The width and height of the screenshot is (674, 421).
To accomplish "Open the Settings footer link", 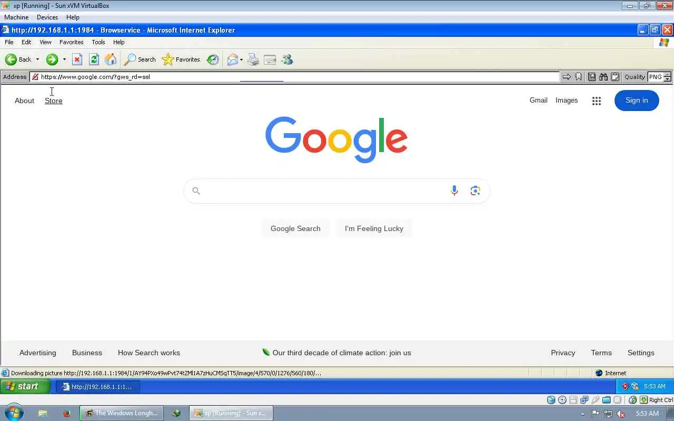I will 641,353.
